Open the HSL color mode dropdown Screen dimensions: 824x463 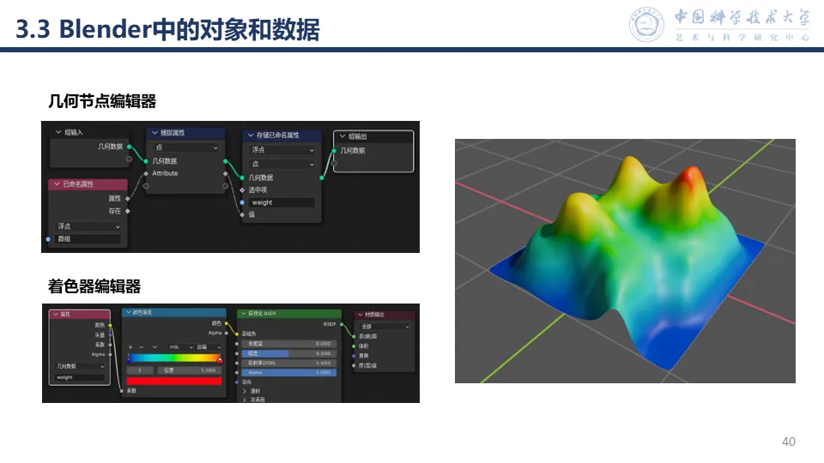[181, 347]
